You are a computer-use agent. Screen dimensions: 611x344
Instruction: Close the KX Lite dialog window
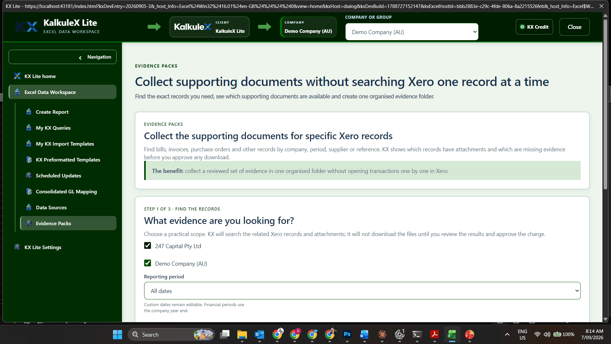pyautogui.click(x=601, y=6)
